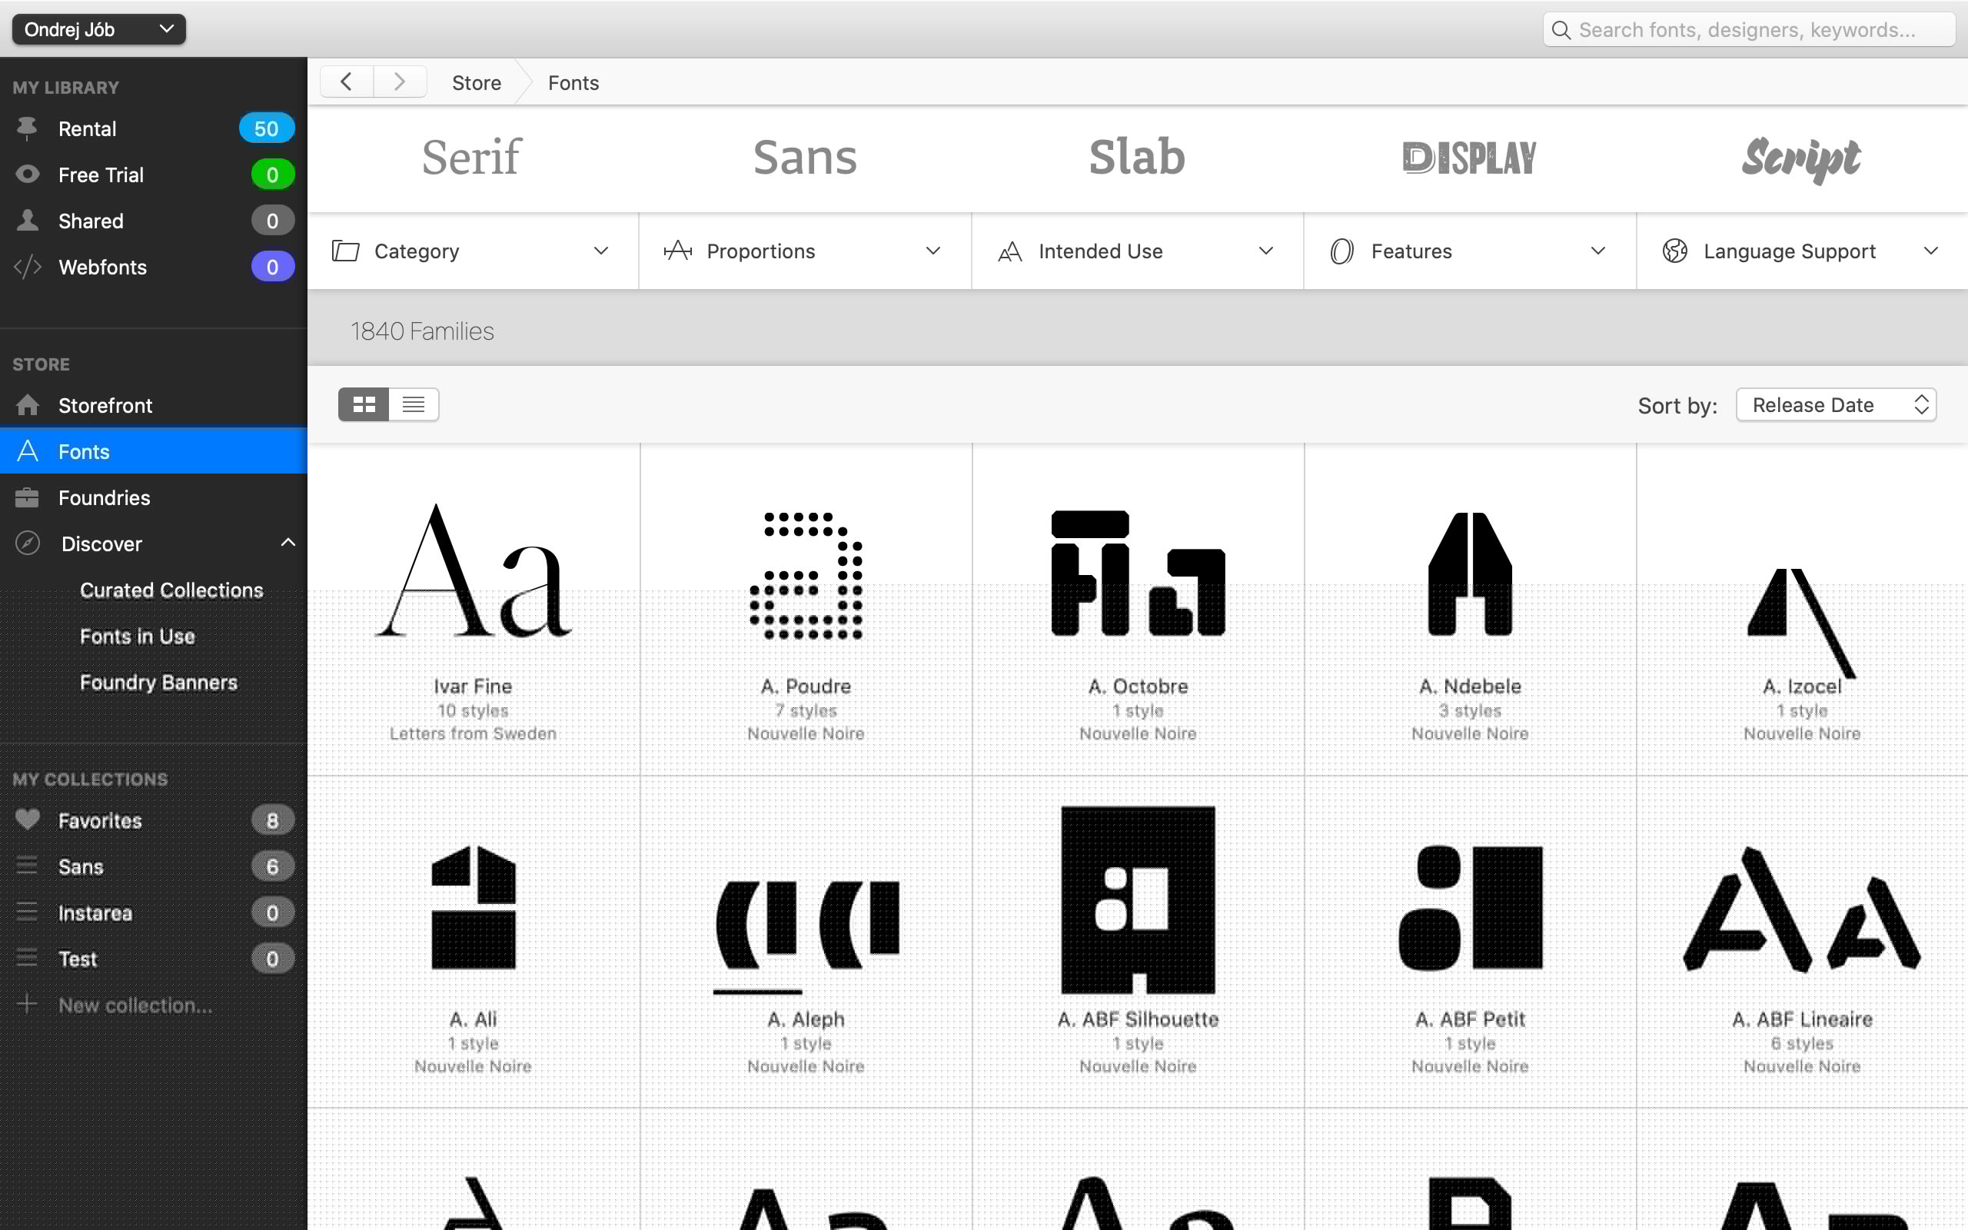1968x1230 pixels.
Task: Open the A. ABF Silhouette font thumbnail
Action: 1138,899
